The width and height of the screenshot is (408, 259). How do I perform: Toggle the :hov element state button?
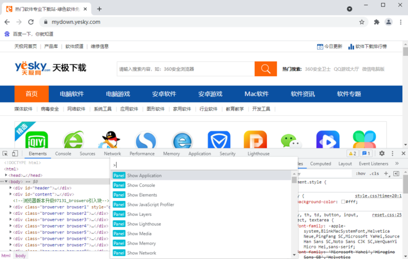(x=361, y=173)
